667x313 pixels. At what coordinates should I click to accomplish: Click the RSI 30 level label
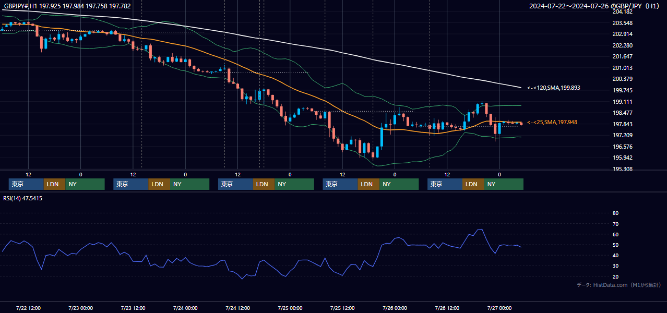615,266
